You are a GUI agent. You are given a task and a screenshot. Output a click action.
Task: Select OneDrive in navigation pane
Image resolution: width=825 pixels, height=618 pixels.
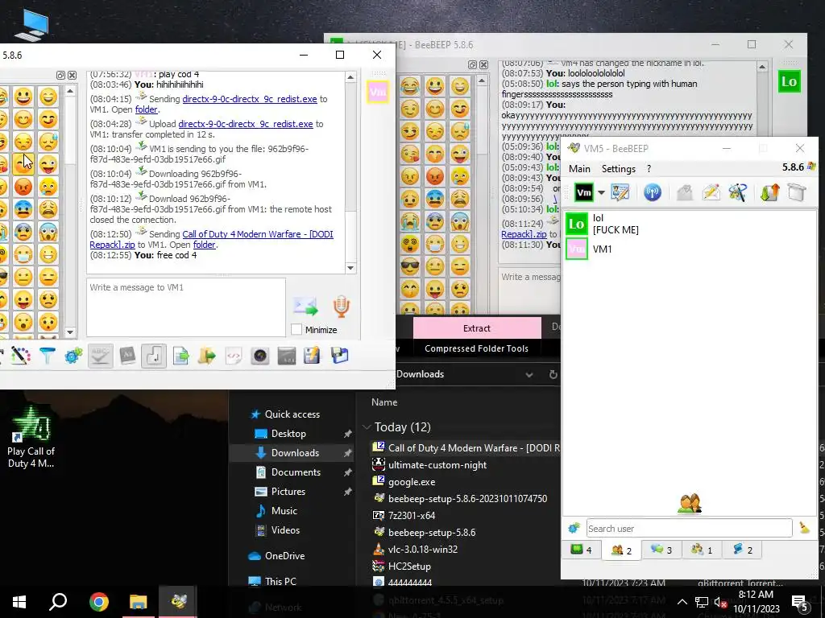click(284, 555)
